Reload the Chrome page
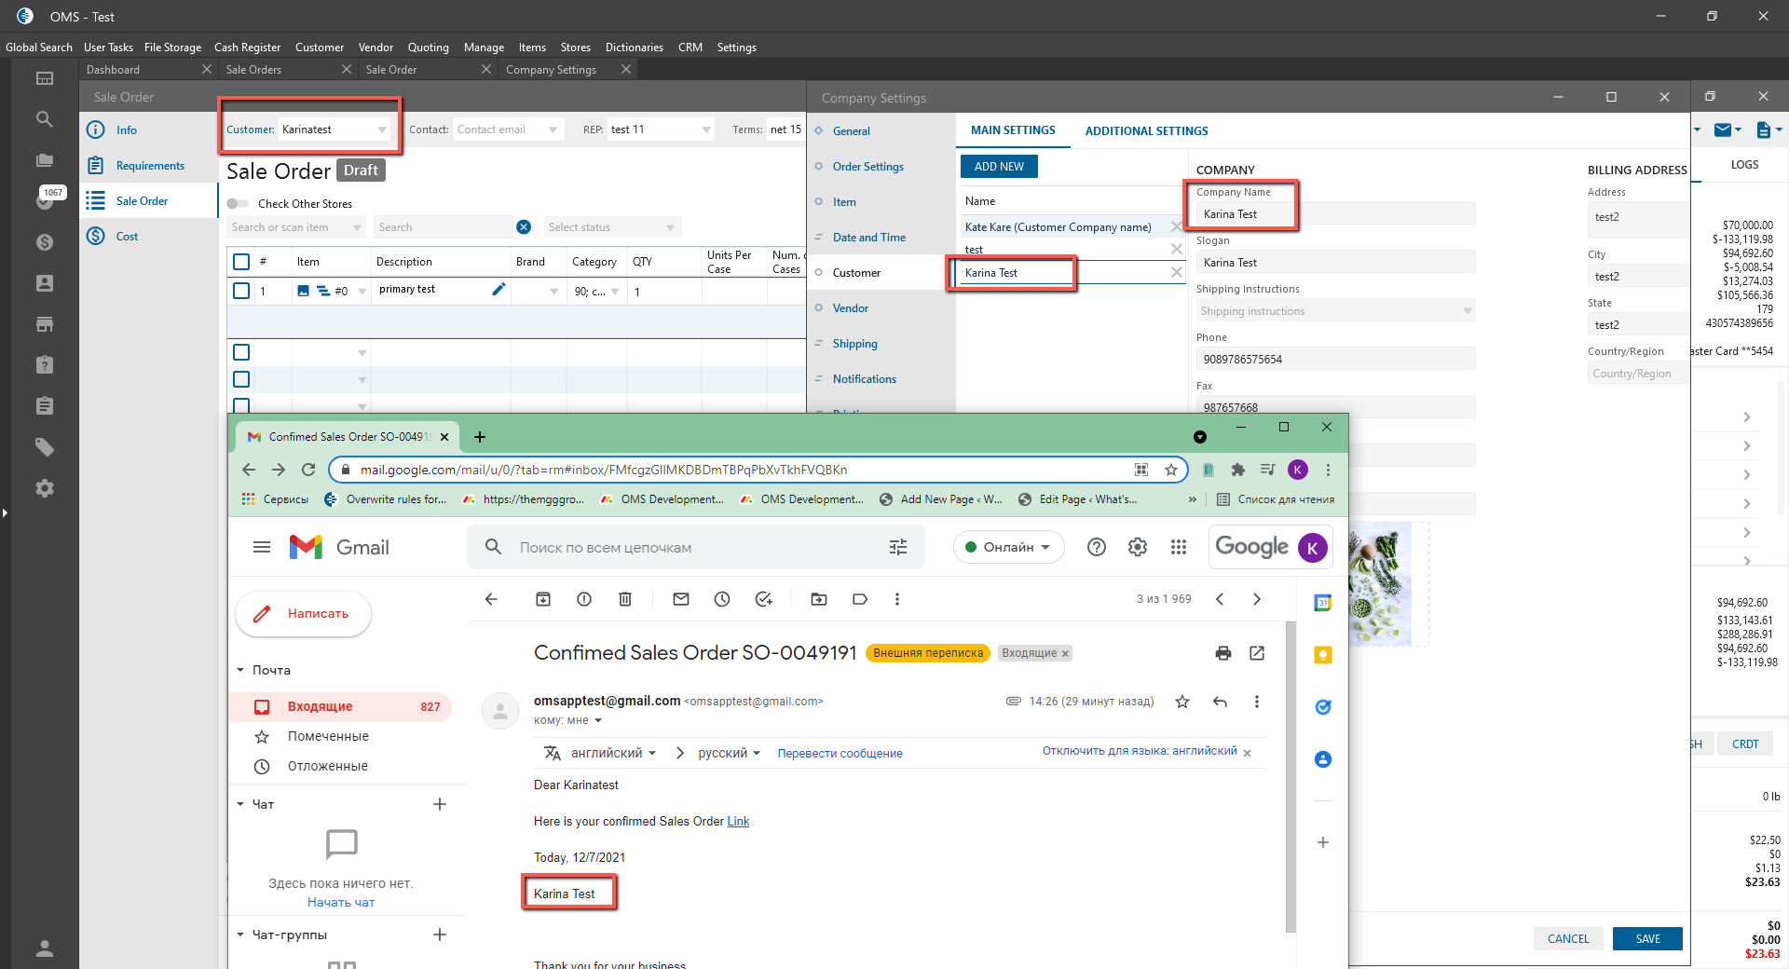The image size is (1789, 969). (308, 470)
